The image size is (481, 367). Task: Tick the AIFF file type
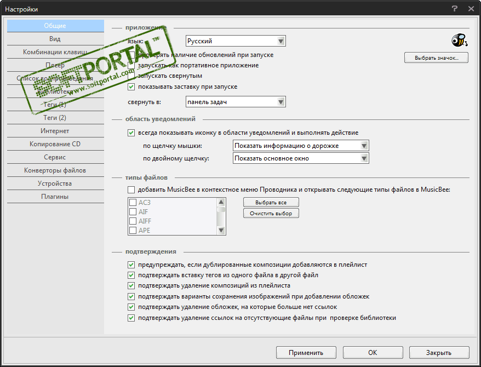pos(133,221)
